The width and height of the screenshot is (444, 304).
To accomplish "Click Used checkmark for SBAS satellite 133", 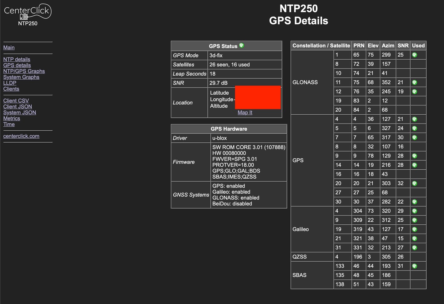I will pos(415,266).
